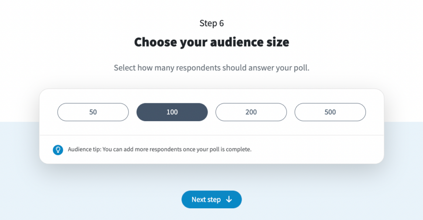
Task: Click the "Choose your audience size" heading
Action: point(211,42)
